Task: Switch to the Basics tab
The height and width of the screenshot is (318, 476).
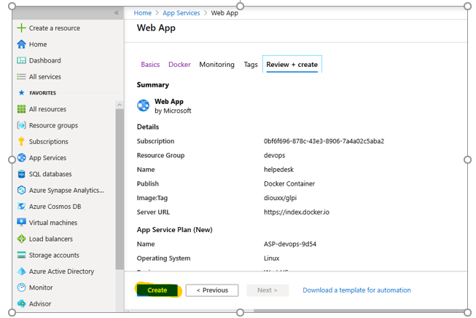Action: (x=150, y=65)
